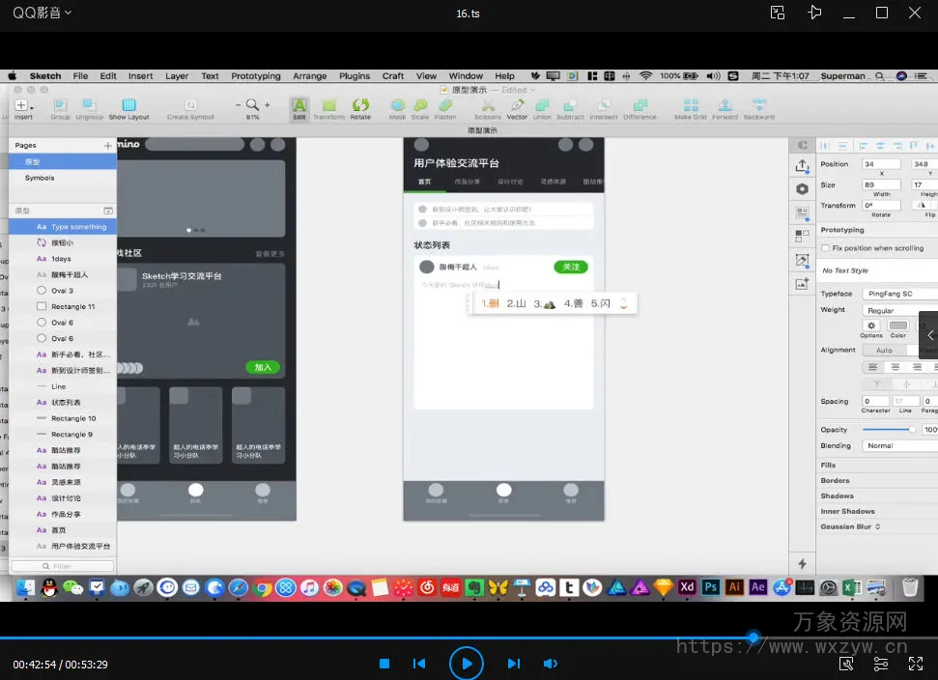
Task: Enter fullscreen mode in the player
Action: [916, 664]
